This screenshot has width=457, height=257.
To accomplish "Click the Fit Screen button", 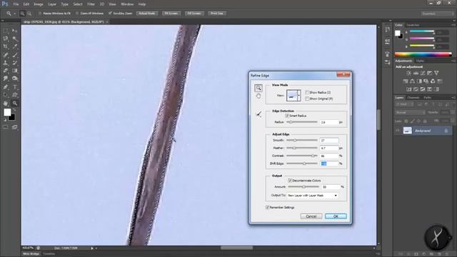I will 171,14.
